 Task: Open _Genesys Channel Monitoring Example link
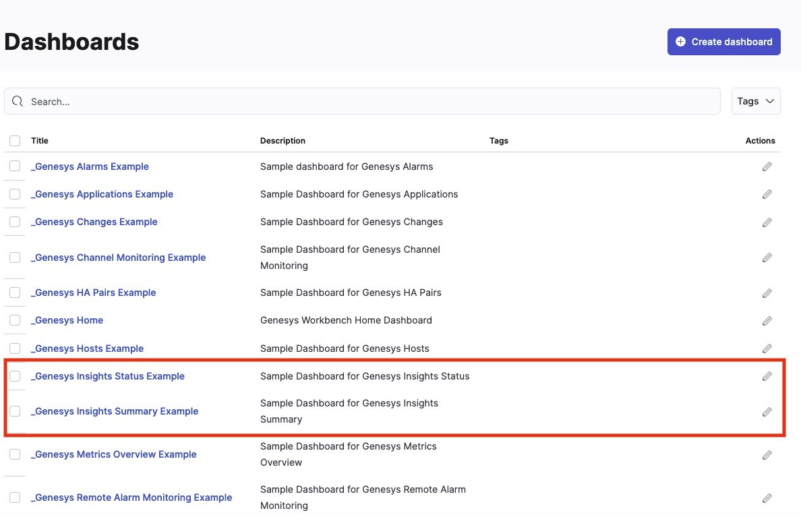tap(119, 257)
